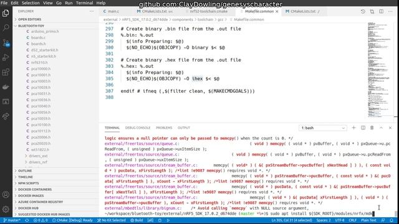
Task: Open the Docker view in activity bar
Action: point(6,87)
